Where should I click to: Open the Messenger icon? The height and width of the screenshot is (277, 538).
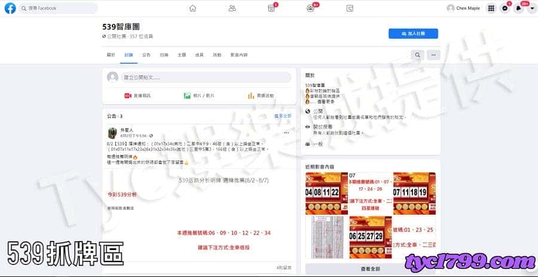tap(505, 8)
